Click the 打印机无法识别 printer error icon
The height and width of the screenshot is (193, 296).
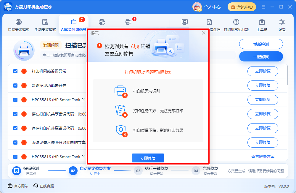tap(121, 91)
